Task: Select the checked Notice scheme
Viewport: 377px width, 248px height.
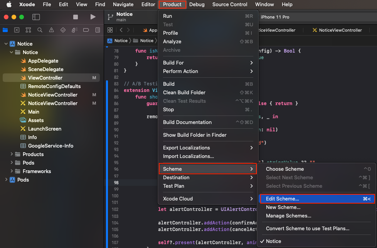Action: point(317,241)
